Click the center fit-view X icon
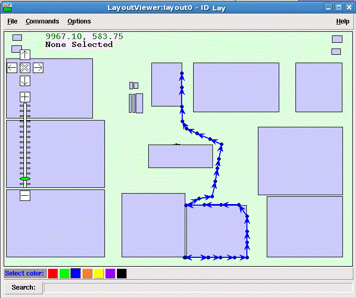The image size is (356, 298). coord(25,67)
